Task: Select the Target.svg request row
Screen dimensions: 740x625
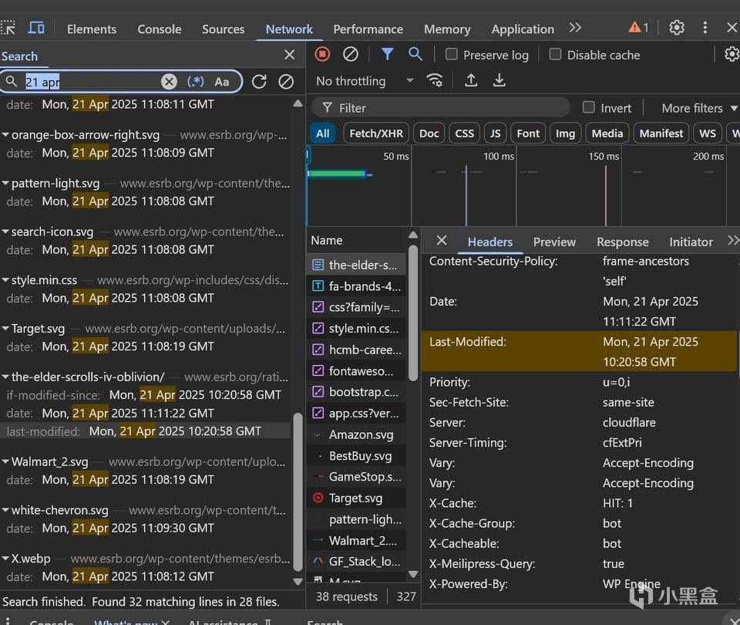Action: pyautogui.click(x=355, y=498)
